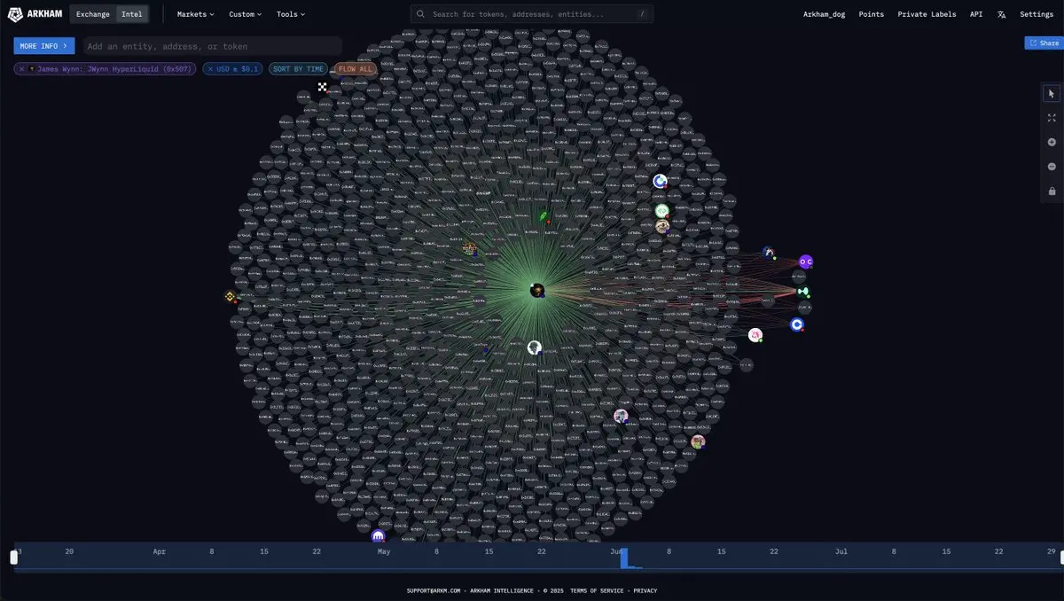Viewport: 1064px width, 601px height.
Task: Select the purple two-eyed entity node
Action: pyautogui.click(x=805, y=261)
